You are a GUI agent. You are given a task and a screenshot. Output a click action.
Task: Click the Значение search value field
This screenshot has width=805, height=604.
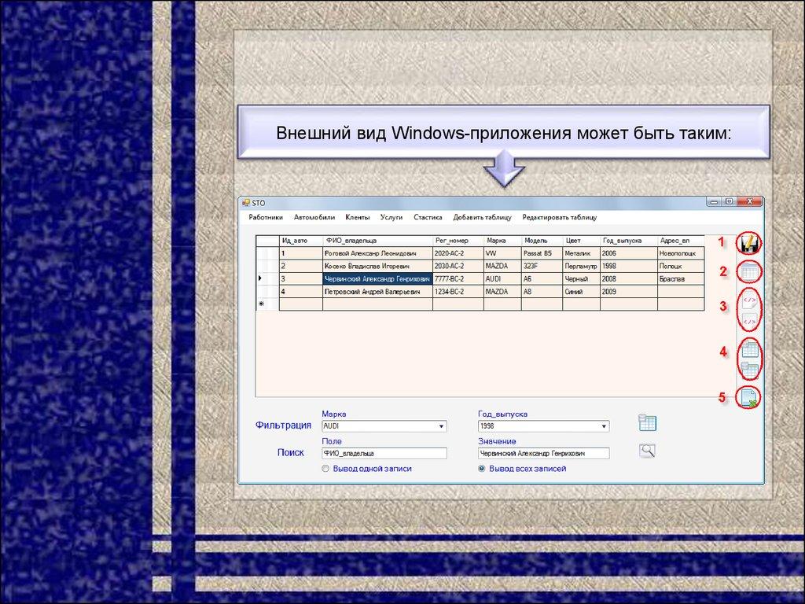pos(542,454)
